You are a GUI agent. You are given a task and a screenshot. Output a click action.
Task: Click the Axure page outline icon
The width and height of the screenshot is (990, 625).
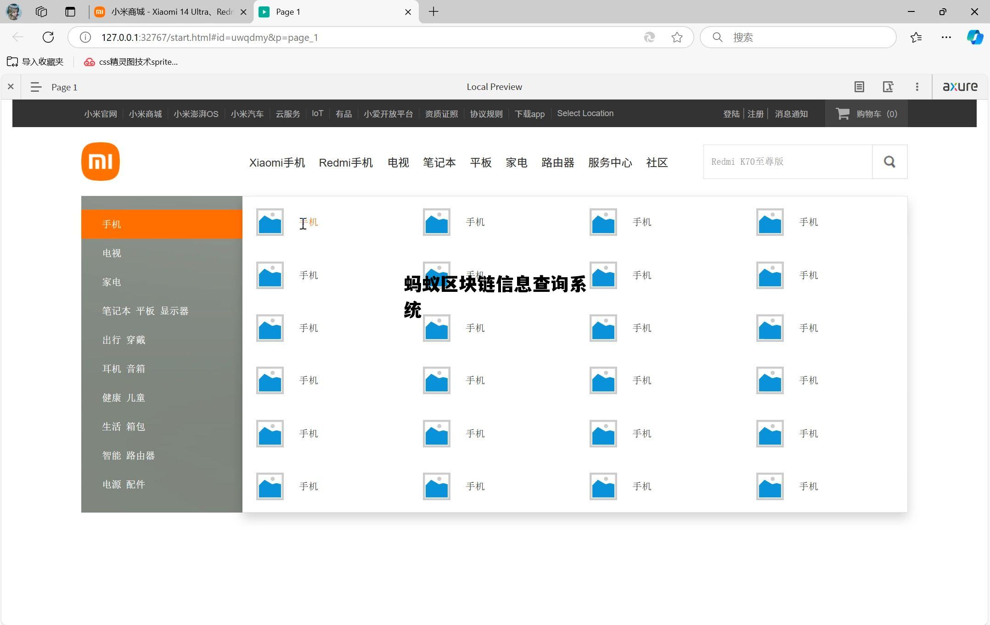(x=859, y=87)
